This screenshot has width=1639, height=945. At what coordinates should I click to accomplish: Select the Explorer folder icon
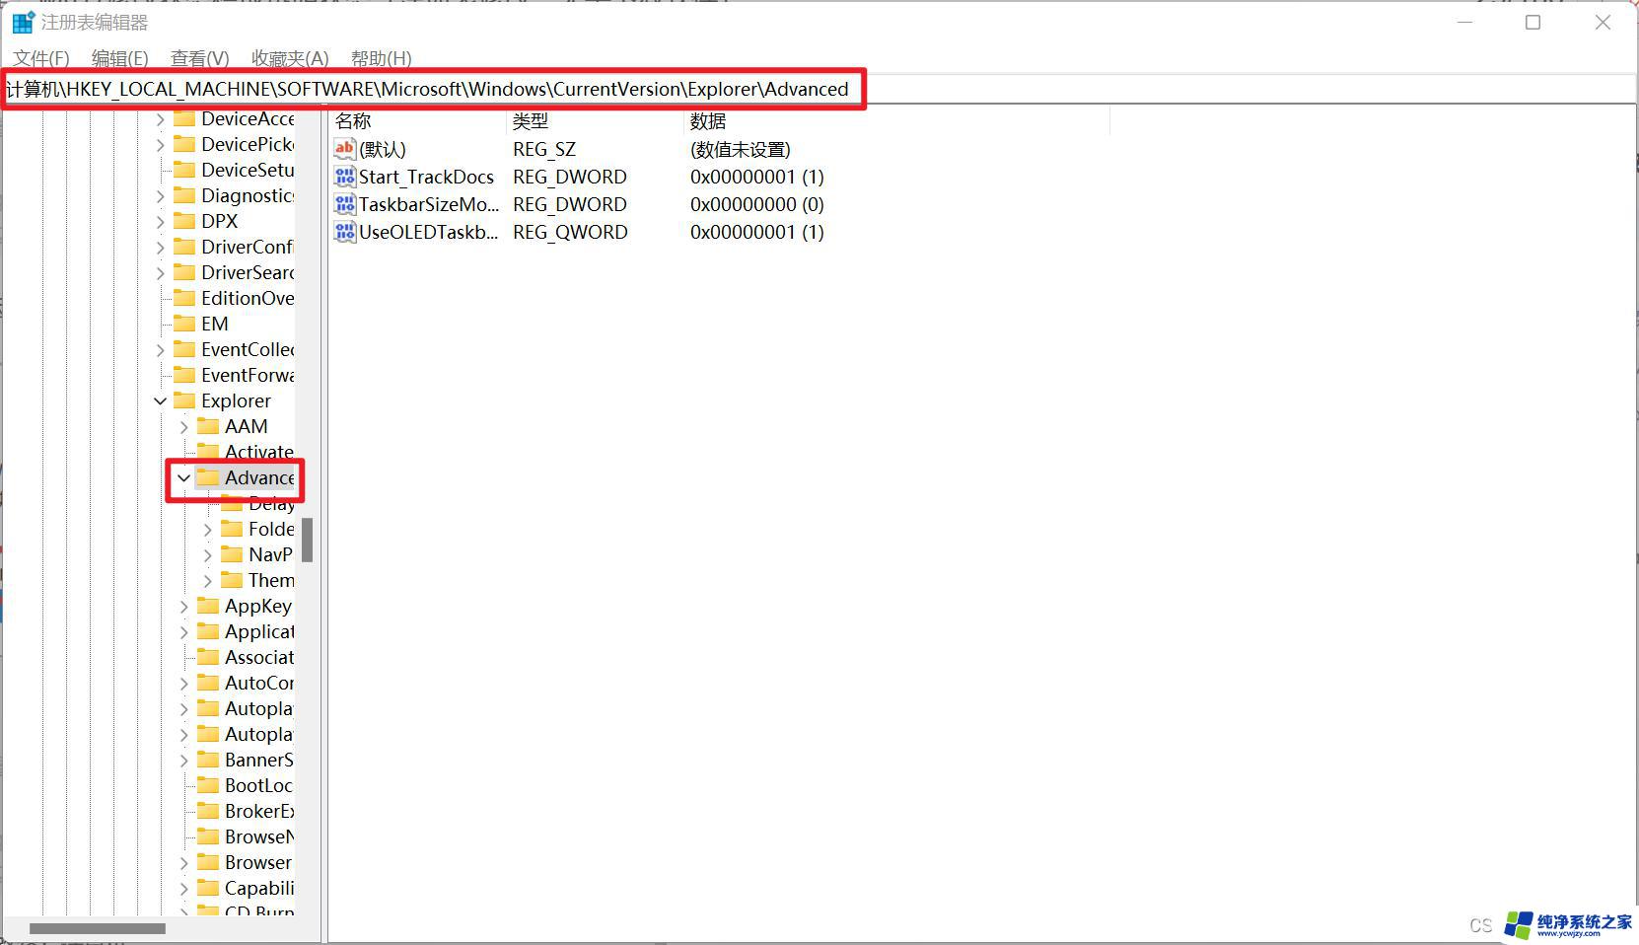click(x=184, y=400)
